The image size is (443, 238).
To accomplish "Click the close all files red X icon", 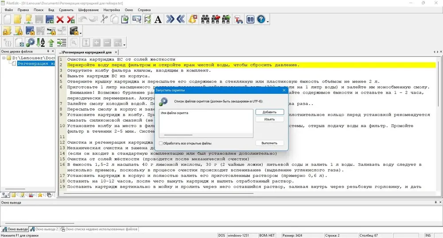I will coord(70,19).
